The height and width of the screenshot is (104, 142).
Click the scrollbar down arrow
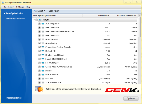tap(139, 82)
